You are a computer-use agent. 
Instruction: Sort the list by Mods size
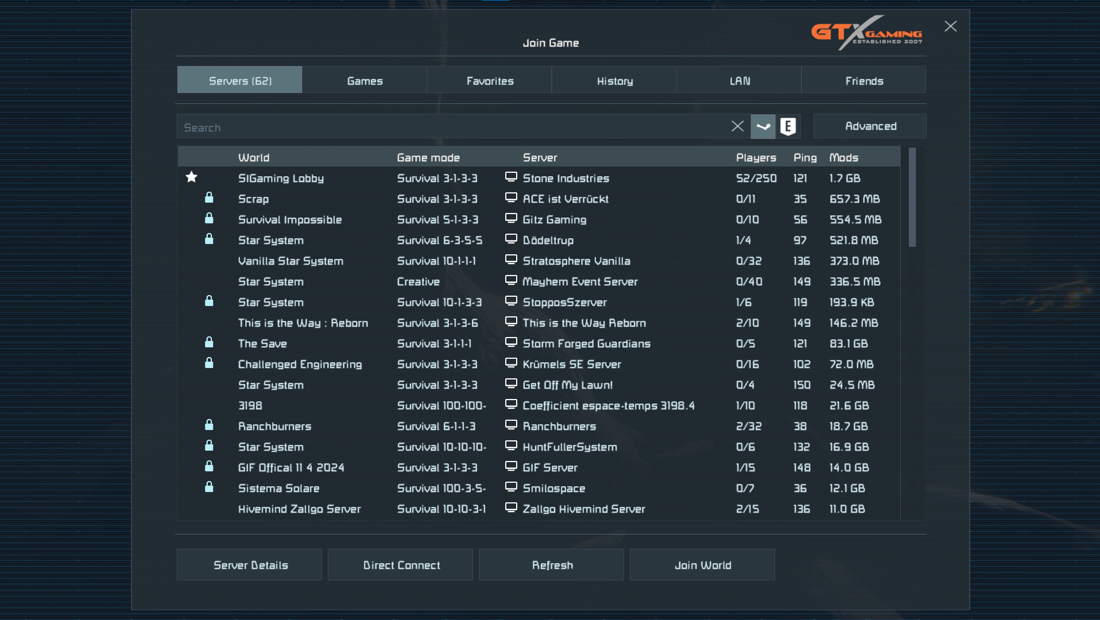coord(844,157)
